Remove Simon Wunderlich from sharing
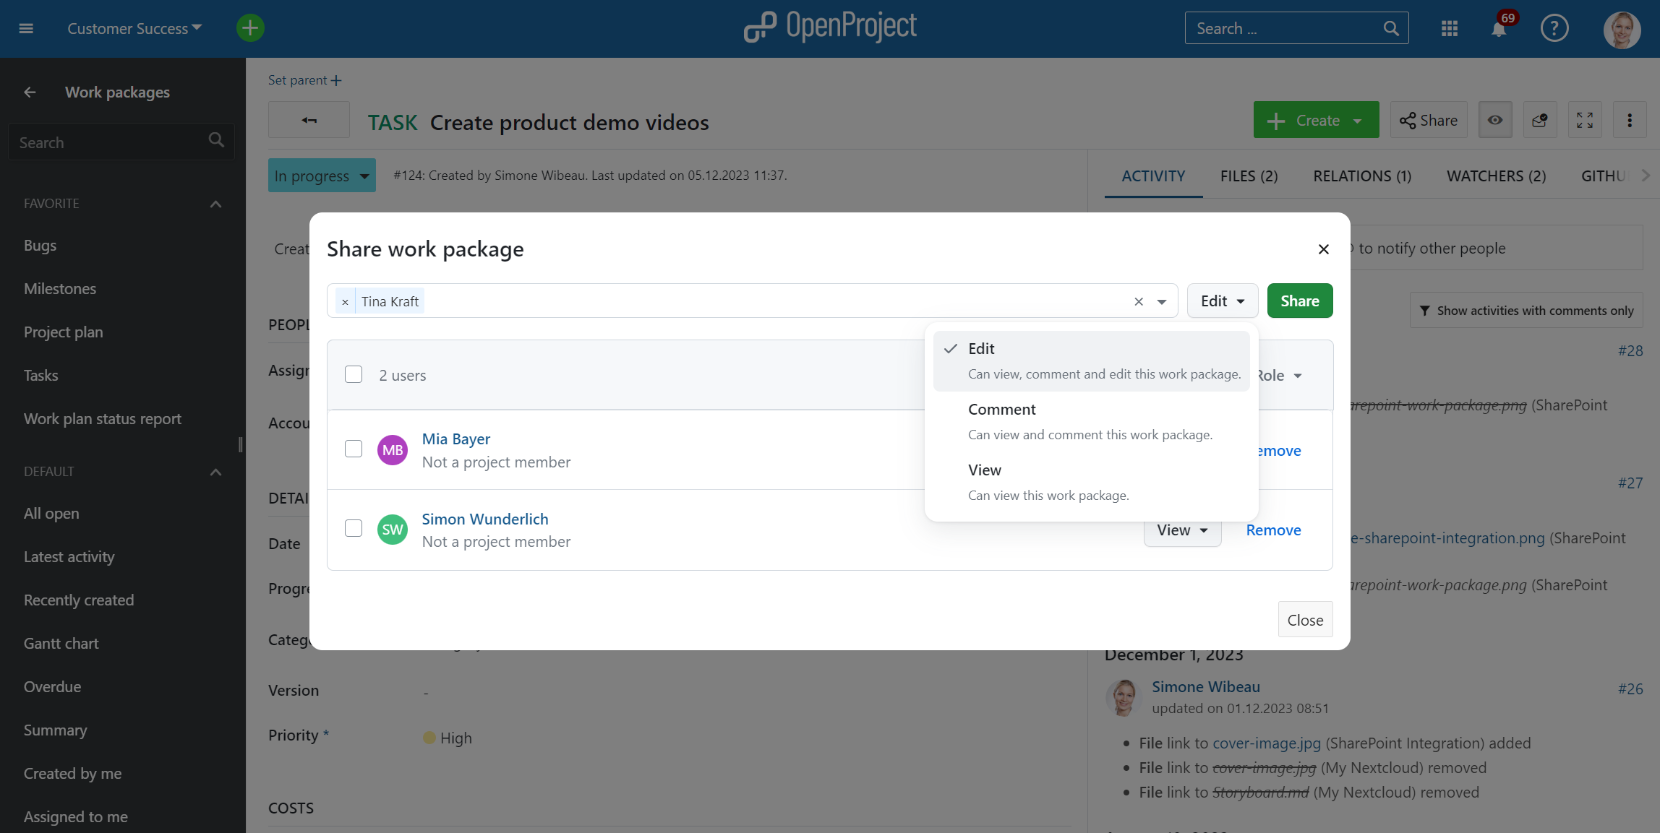Screen dimensions: 1660x833 [x=1272, y=530]
